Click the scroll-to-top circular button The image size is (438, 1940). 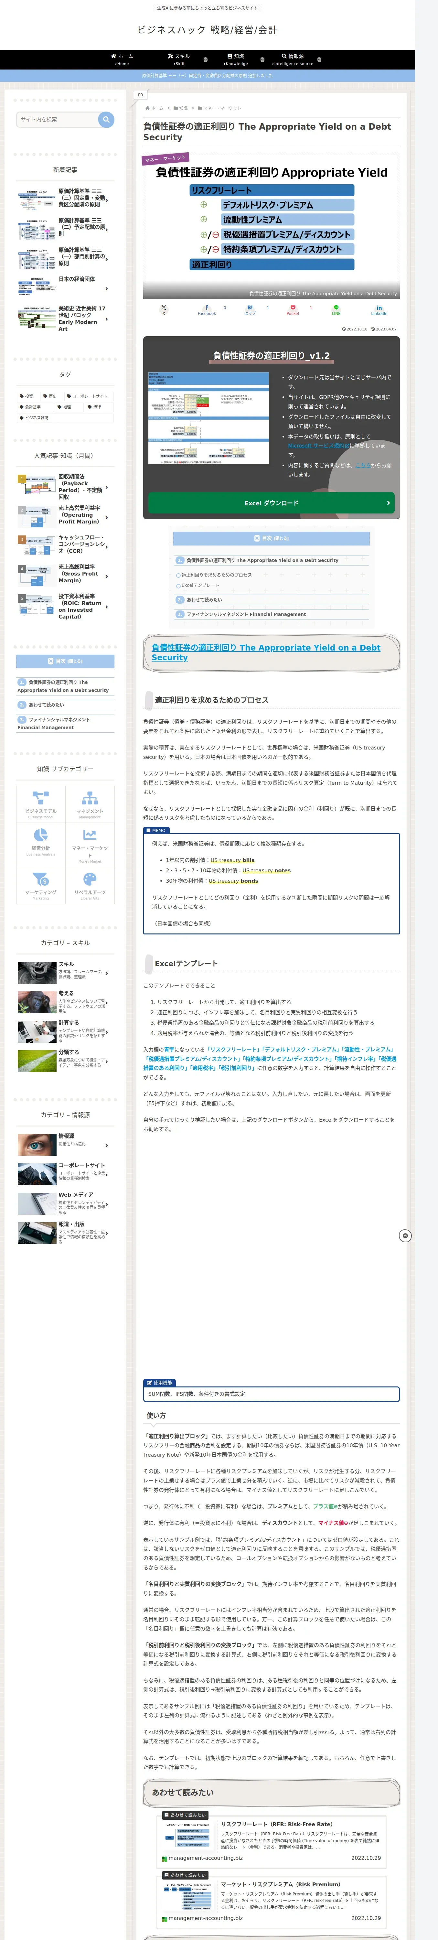[x=405, y=1236]
